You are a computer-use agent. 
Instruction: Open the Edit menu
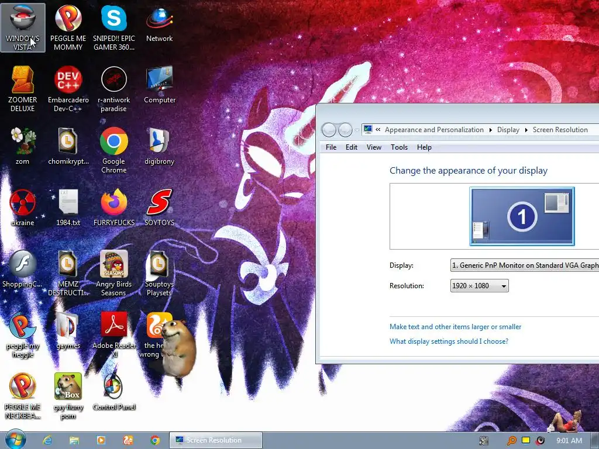352,147
